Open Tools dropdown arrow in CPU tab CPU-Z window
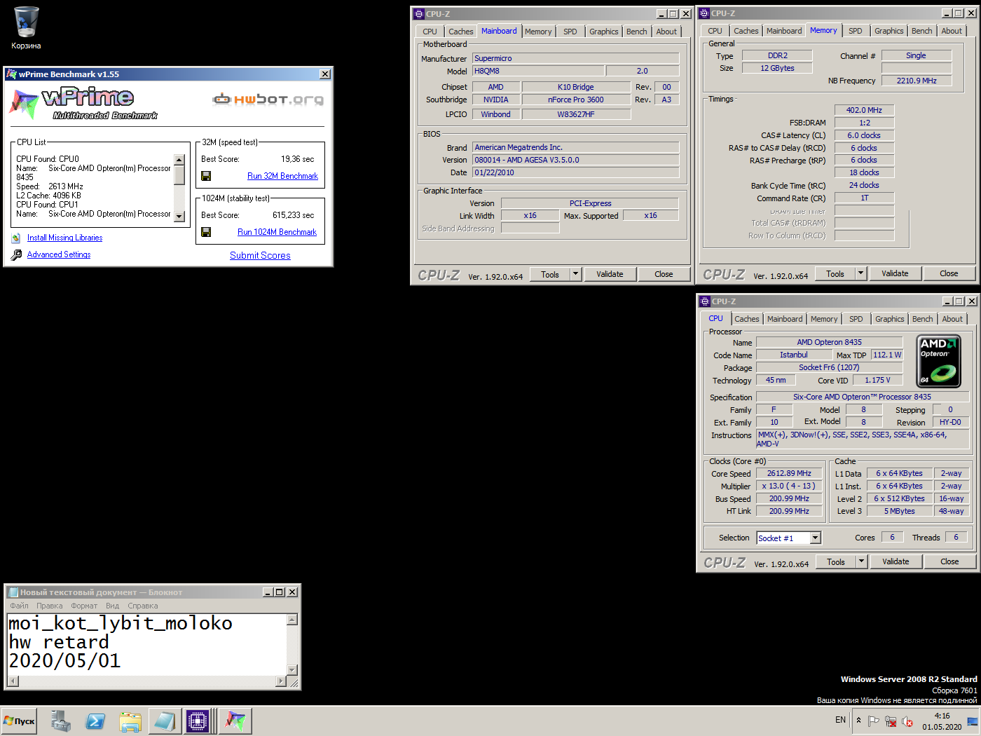981x736 pixels. [x=862, y=561]
